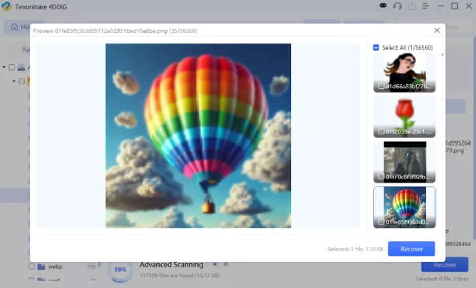Select the webp folder checkbox
Screen dimensions: 476x288
point(31,266)
